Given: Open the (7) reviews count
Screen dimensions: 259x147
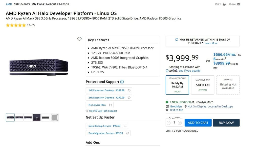Looking at the screenshot, I should (x=33, y=25).
